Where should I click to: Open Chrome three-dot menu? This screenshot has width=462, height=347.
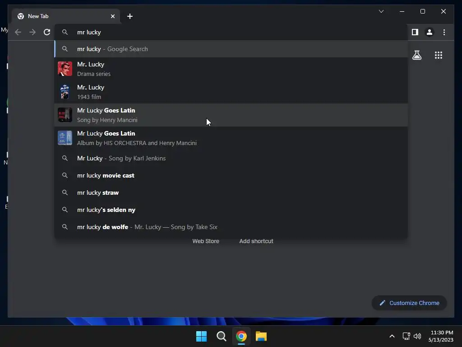(x=444, y=32)
